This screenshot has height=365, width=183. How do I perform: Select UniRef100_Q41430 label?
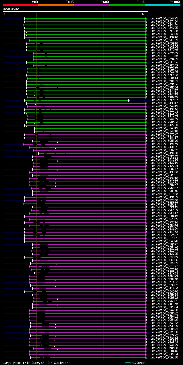pyautogui.click(x=164, y=288)
